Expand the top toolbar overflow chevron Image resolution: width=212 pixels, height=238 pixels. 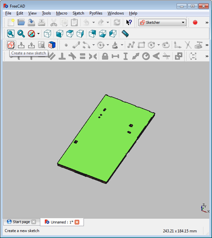[x=207, y=23]
